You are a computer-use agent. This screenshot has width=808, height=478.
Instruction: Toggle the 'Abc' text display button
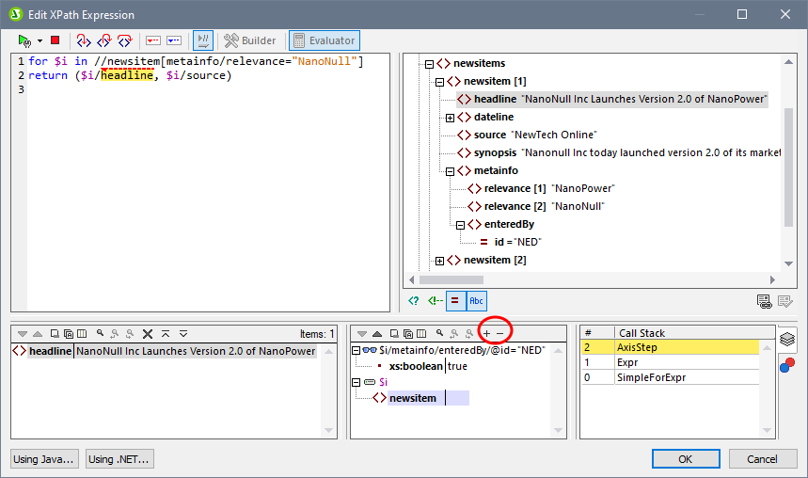click(477, 301)
